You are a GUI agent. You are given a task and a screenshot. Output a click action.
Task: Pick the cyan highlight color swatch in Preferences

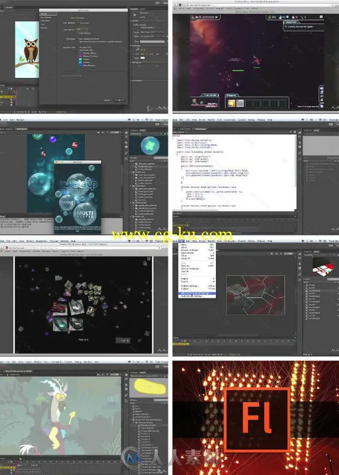coord(80,62)
